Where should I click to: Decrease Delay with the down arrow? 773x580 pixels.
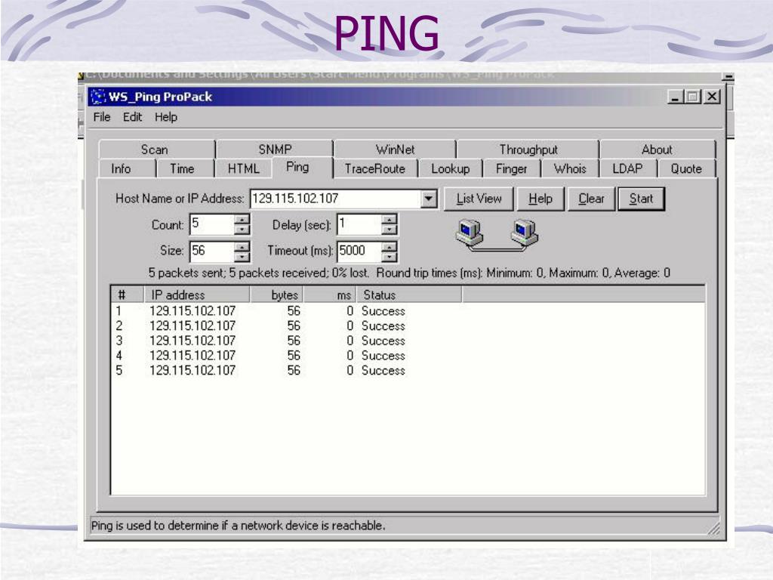pos(389,230)
